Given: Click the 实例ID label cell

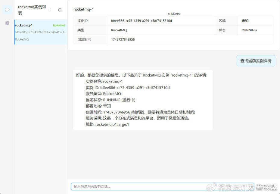Looking at the screenshot, I should (x=90, y=21).
